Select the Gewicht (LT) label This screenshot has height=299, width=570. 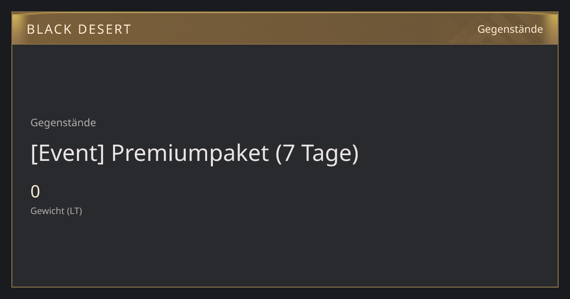[56, 211]
